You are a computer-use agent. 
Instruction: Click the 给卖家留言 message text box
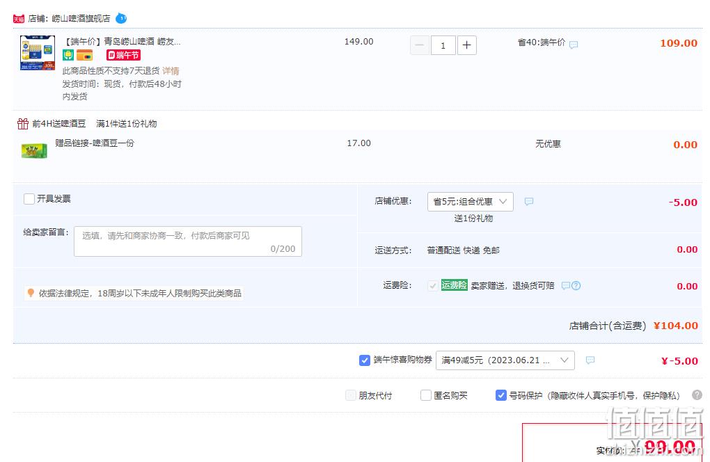click(x=188, y=241)
